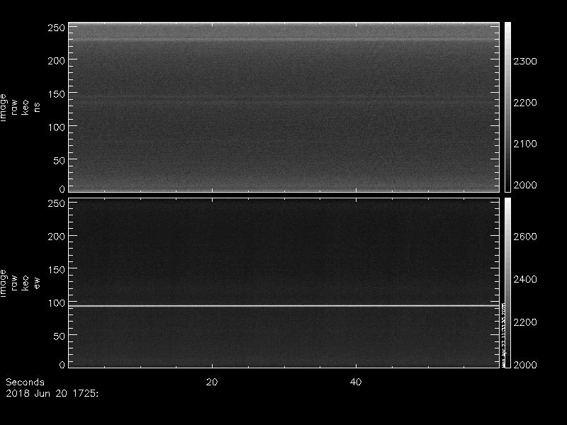
Task: Click the 0 tick label on ns keogram axis
Action: pyautogui.click(x=62, y=188)
